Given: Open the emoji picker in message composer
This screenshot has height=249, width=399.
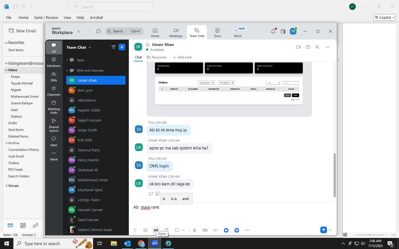Looking at the screenshot, I should pos(145,230).
